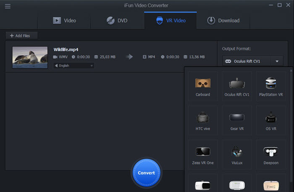The image size is (294, 192).
Task: Click the Output Format label
Action: (x=236, y=49)
